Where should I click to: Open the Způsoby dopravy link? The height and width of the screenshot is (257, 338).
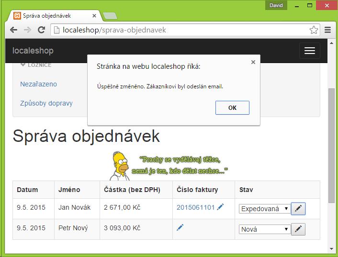coord(46,103)
